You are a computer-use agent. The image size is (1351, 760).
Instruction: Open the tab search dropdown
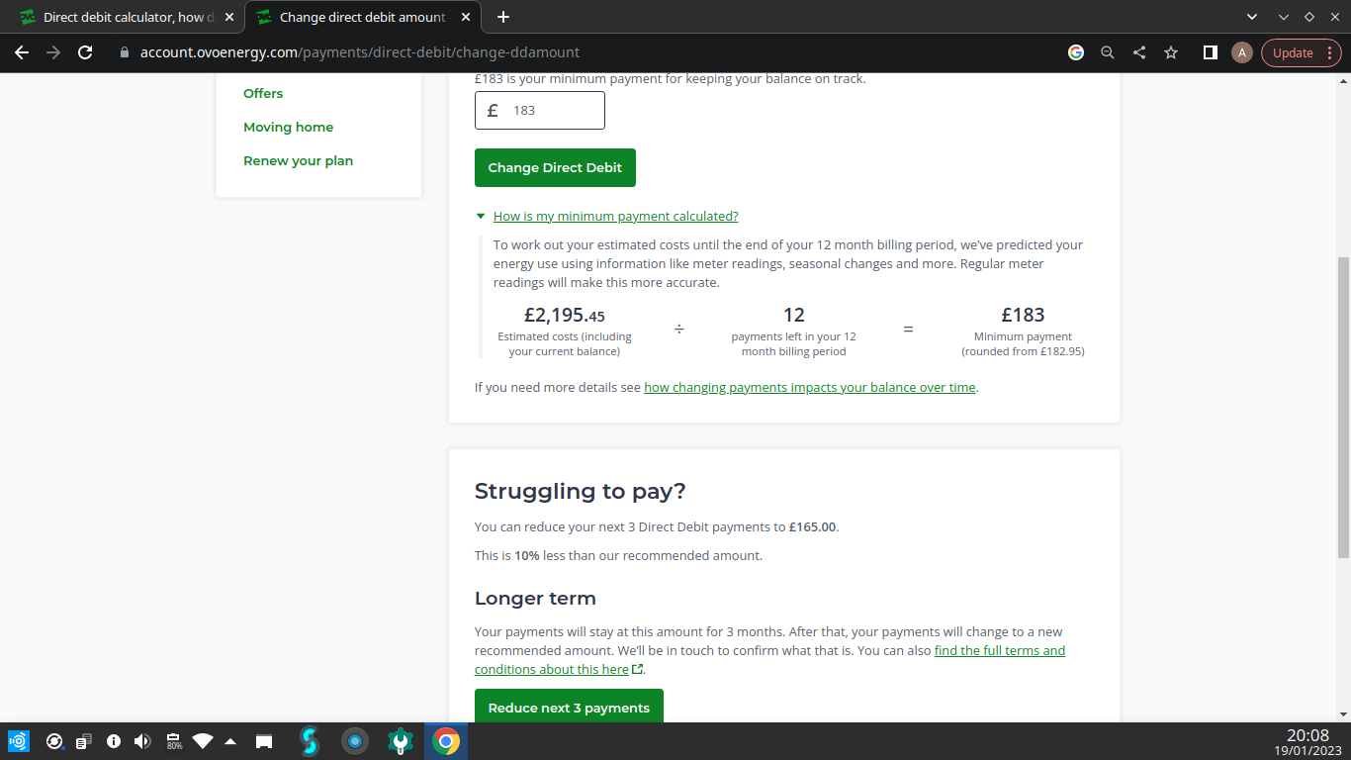[x=1252, y=17]
